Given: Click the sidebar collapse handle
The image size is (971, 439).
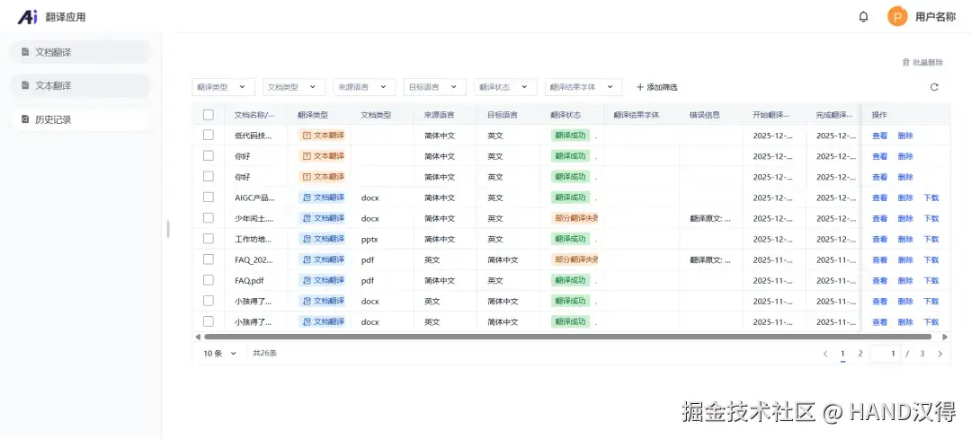Looking at the screenshot, I should point(168,229).
